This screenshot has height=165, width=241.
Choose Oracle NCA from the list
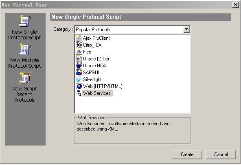point(94,66)
